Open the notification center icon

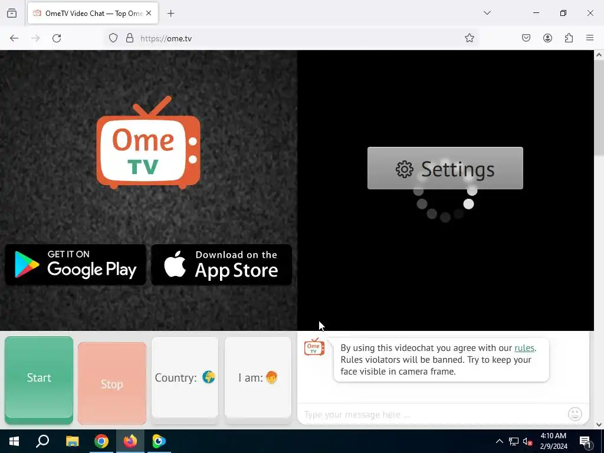click(585, 441)
